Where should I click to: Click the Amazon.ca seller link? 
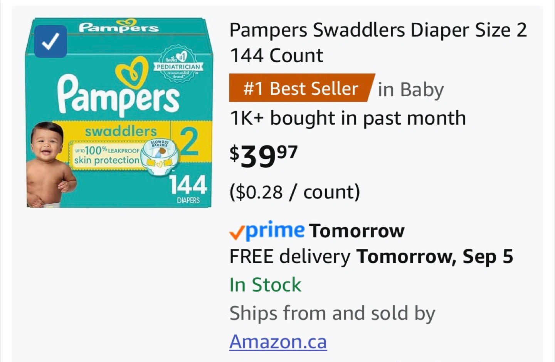278,342
